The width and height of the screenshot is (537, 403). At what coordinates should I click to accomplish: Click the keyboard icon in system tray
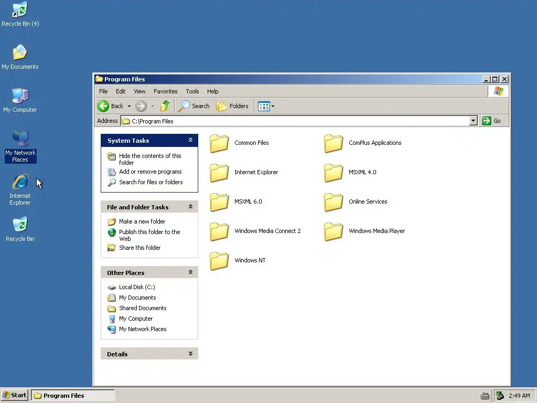[485, 396]
